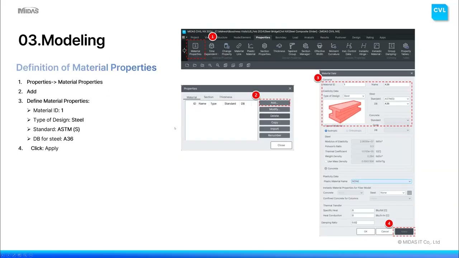Switch to the Thickness tab in Properties
Image resolution: width=459 pixels, height=258 pixels.
[226, 97]
